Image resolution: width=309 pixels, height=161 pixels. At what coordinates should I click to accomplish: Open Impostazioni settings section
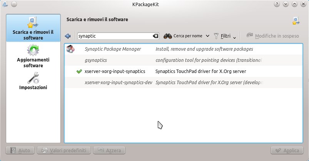[x=33, y=81]
